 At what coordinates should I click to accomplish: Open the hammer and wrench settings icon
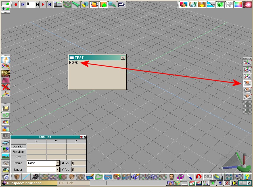[6, 163]
